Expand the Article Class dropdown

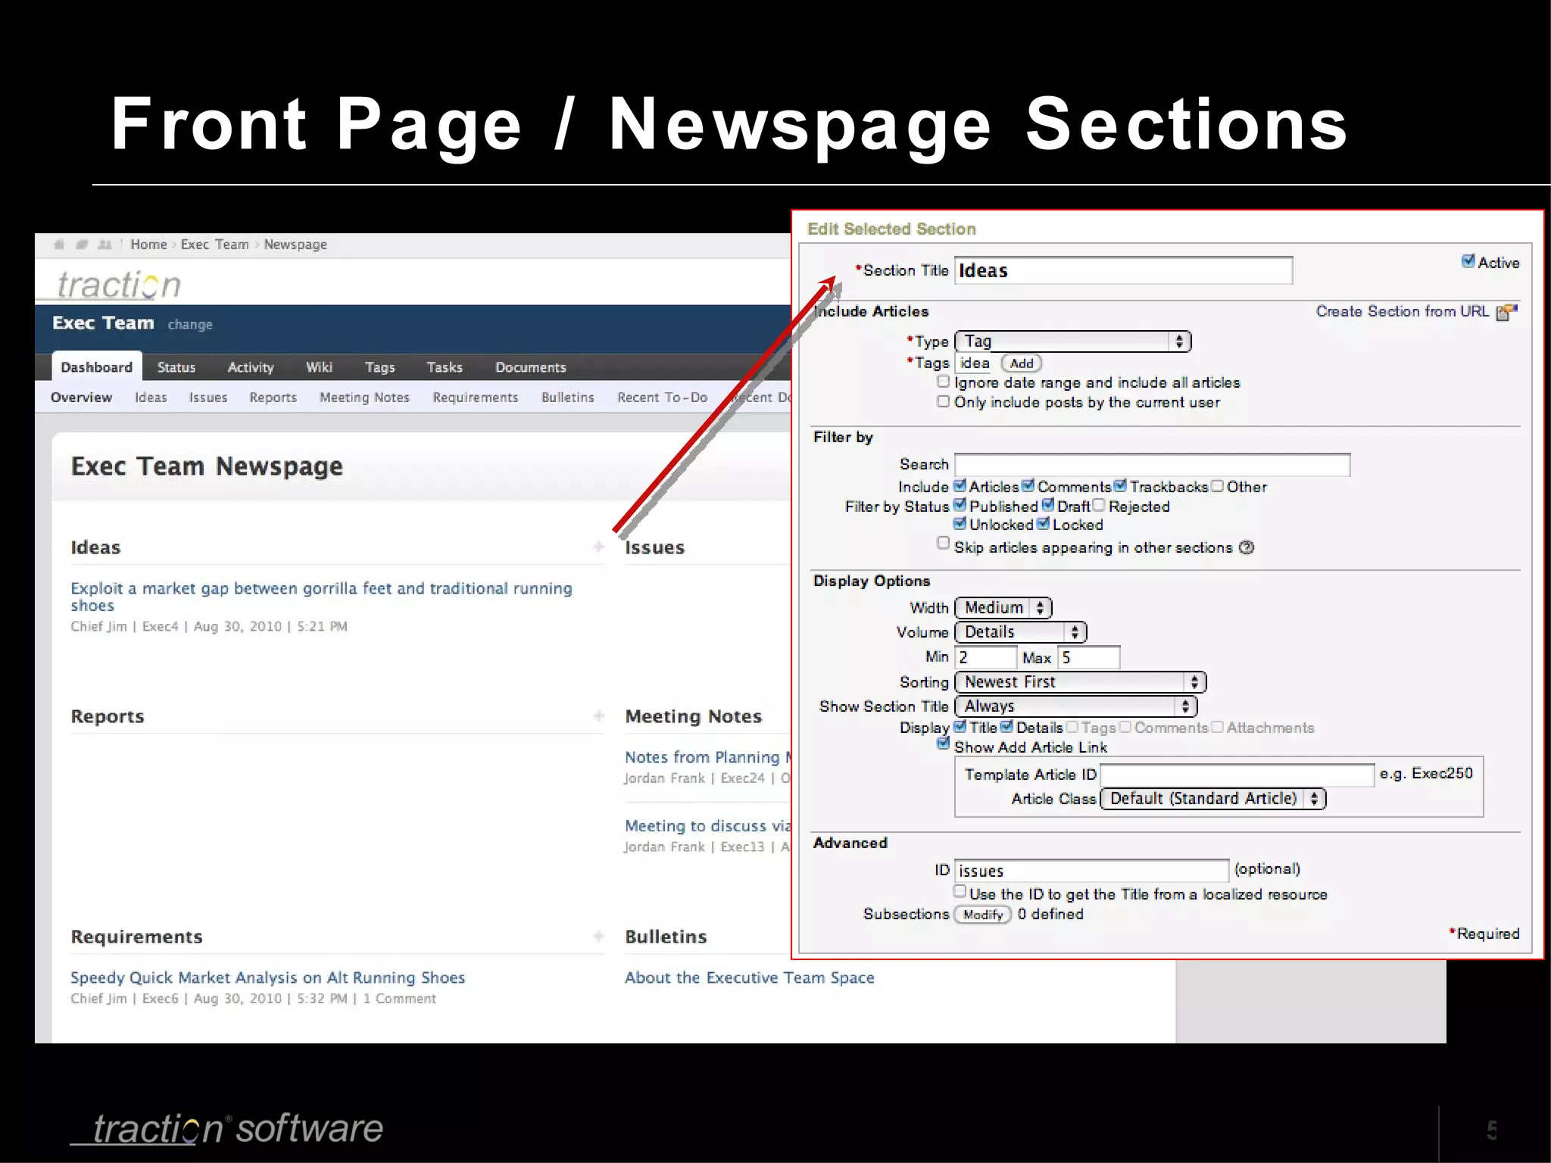point(1212,799)
